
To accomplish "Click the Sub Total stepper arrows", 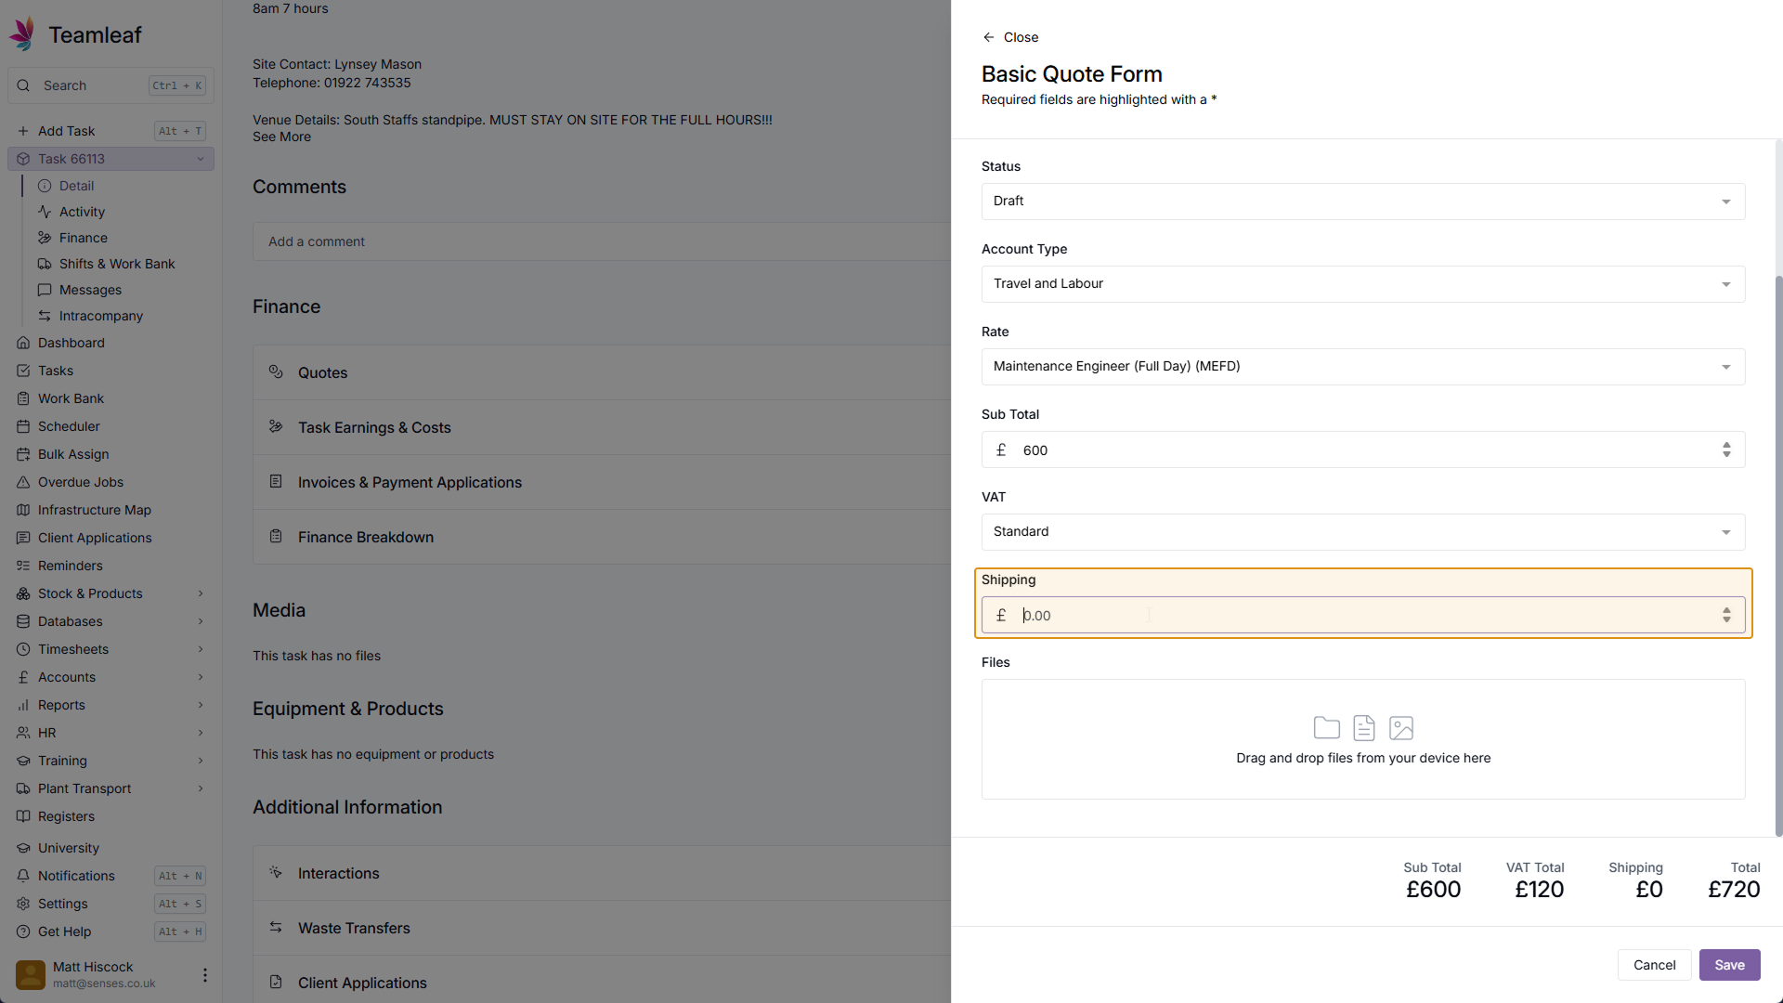I will [1725, 450].
